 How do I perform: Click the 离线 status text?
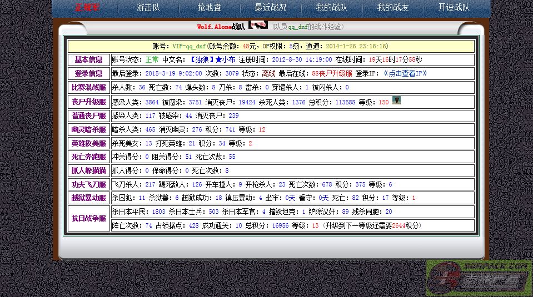[x=268, y=73]
